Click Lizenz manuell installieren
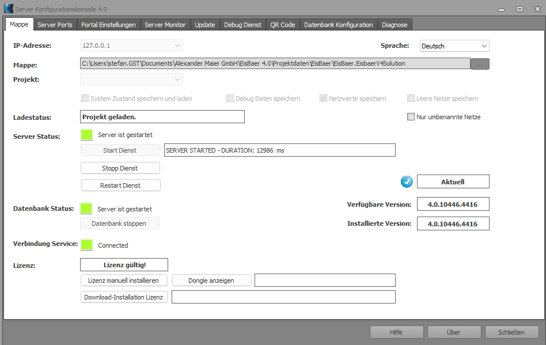This screenshot has height=345, width=546. tap(124, 280)
